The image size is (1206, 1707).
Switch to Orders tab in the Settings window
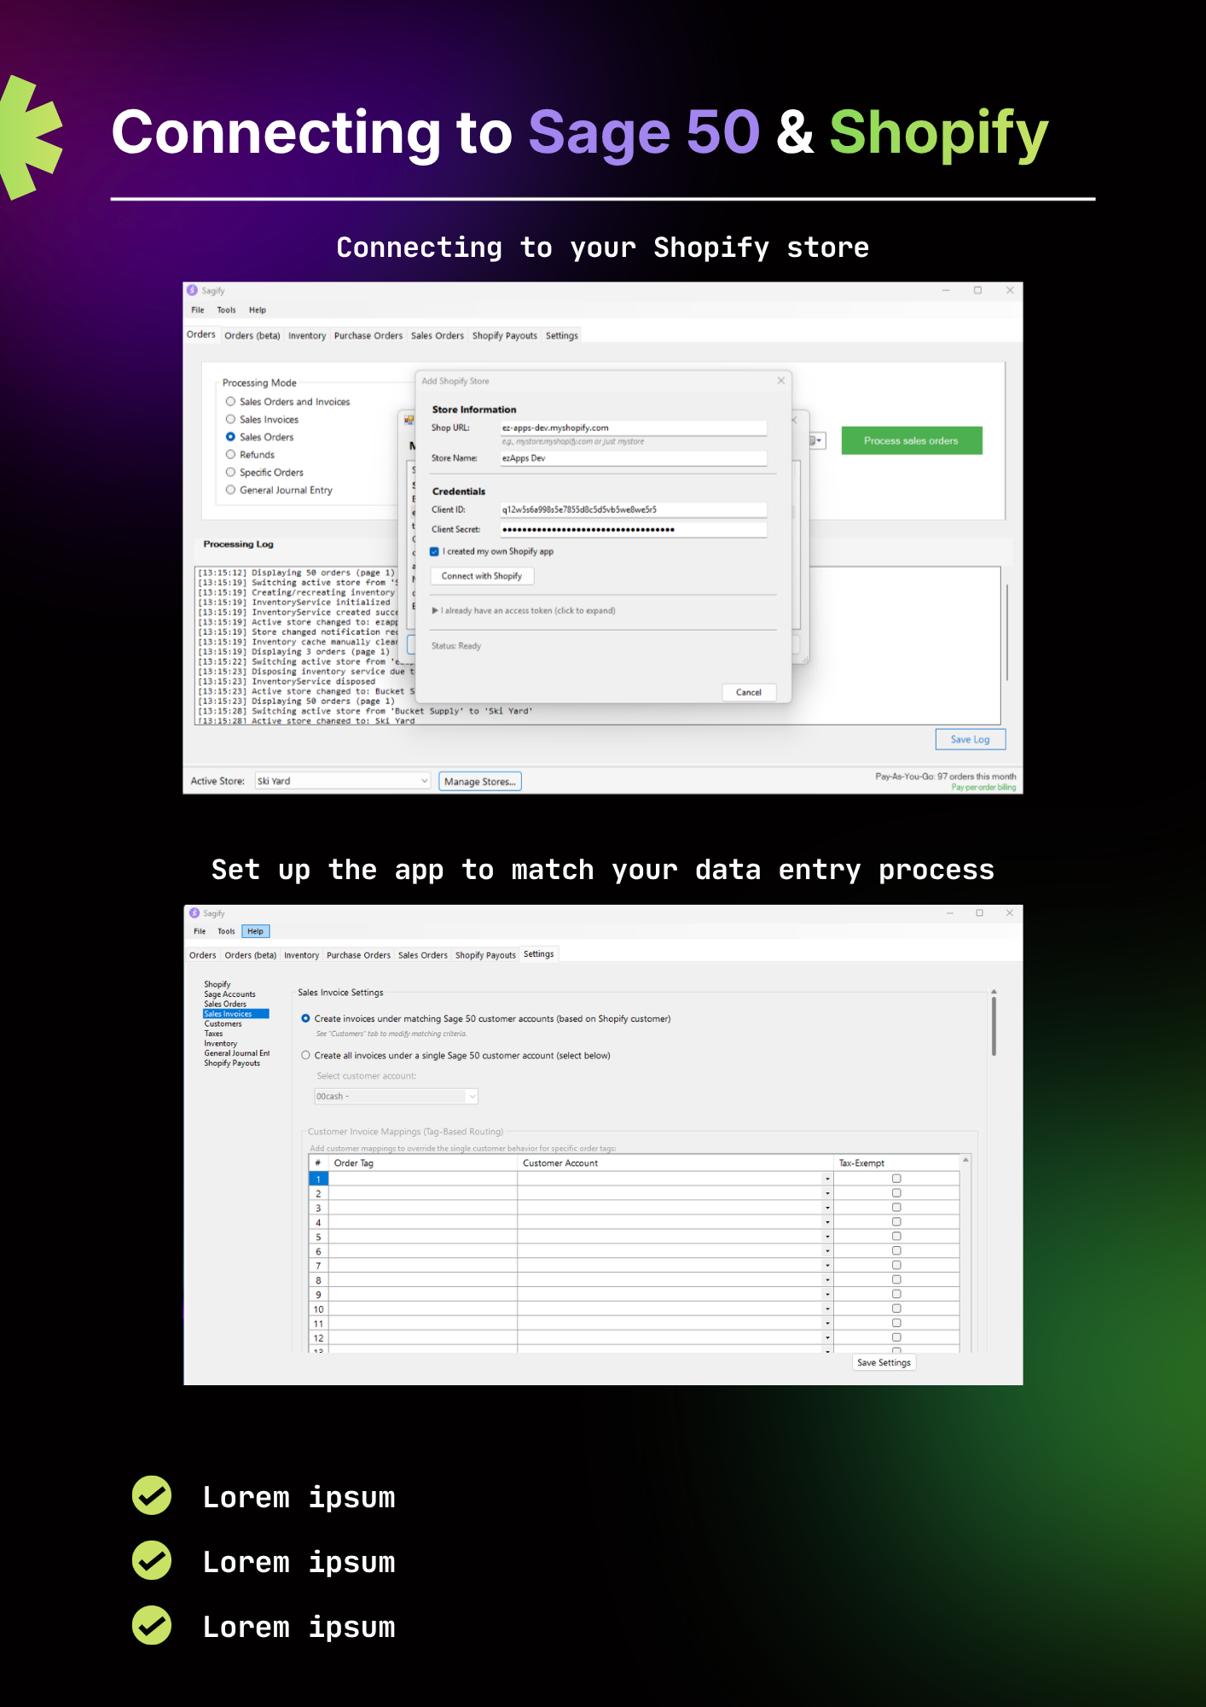tap(203, 955)
